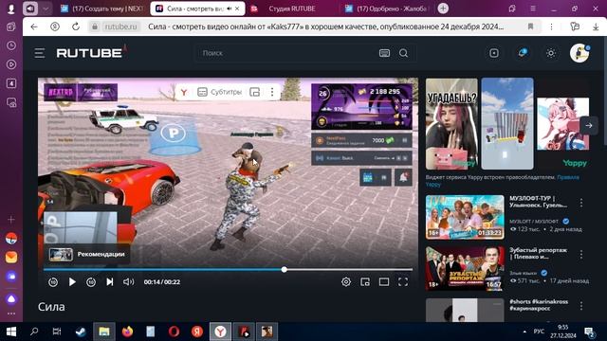Show hidden system tray icons
The image size is (607, 341).
[524, 332]
